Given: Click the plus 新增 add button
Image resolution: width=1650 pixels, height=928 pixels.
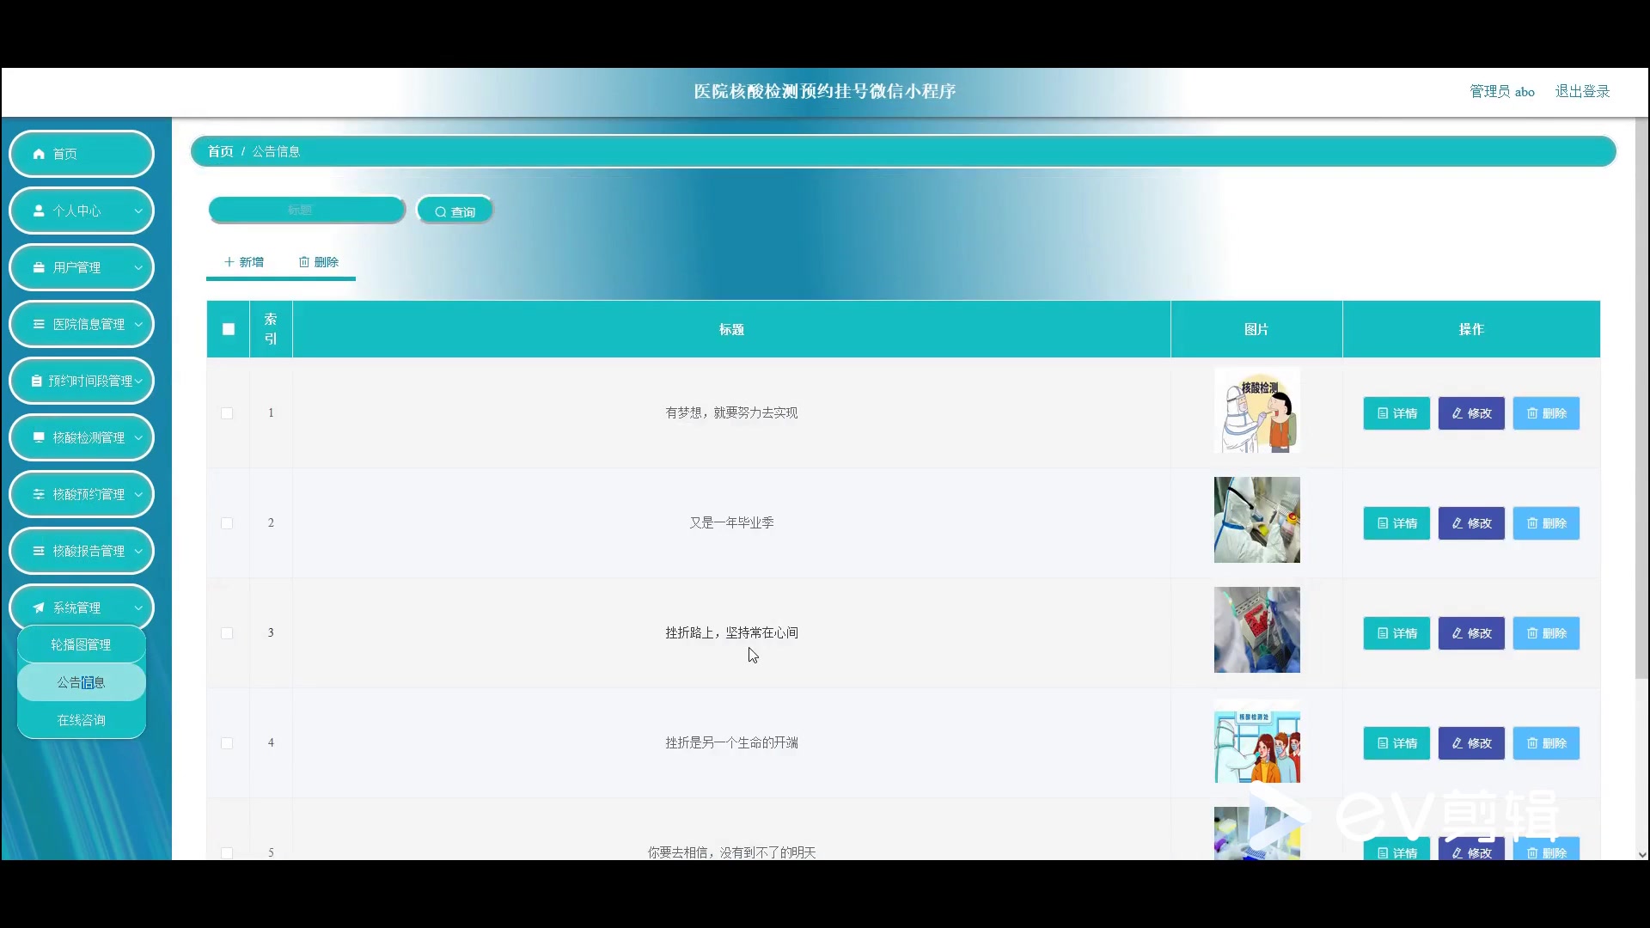Looking at the screenshot, I should [243, 262].
